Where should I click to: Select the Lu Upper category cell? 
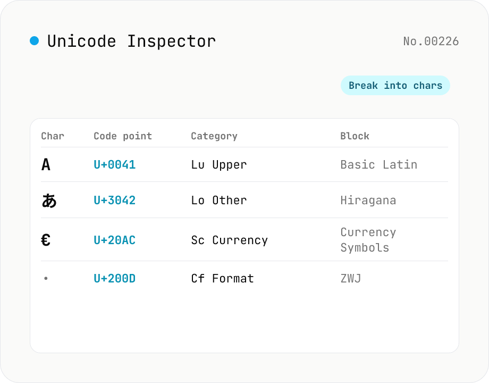click(x=219, y=164)
